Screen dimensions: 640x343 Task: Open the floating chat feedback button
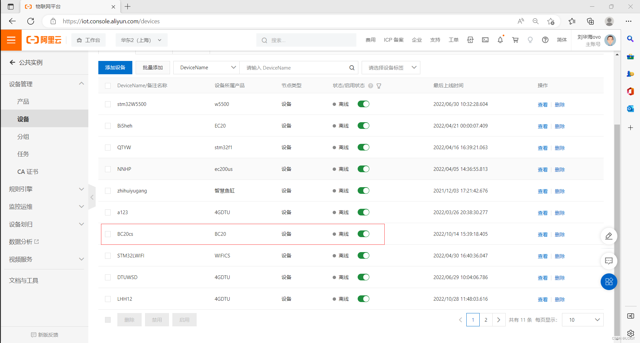tap(609, 261)
